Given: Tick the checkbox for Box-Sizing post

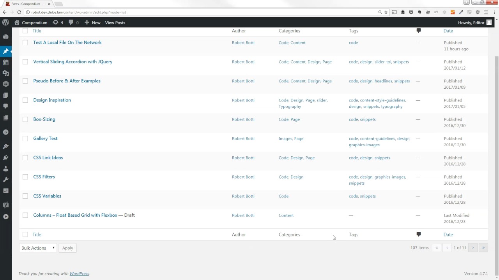Looking at the screenshot, I should pyautogui.click(x=25, y=119).
